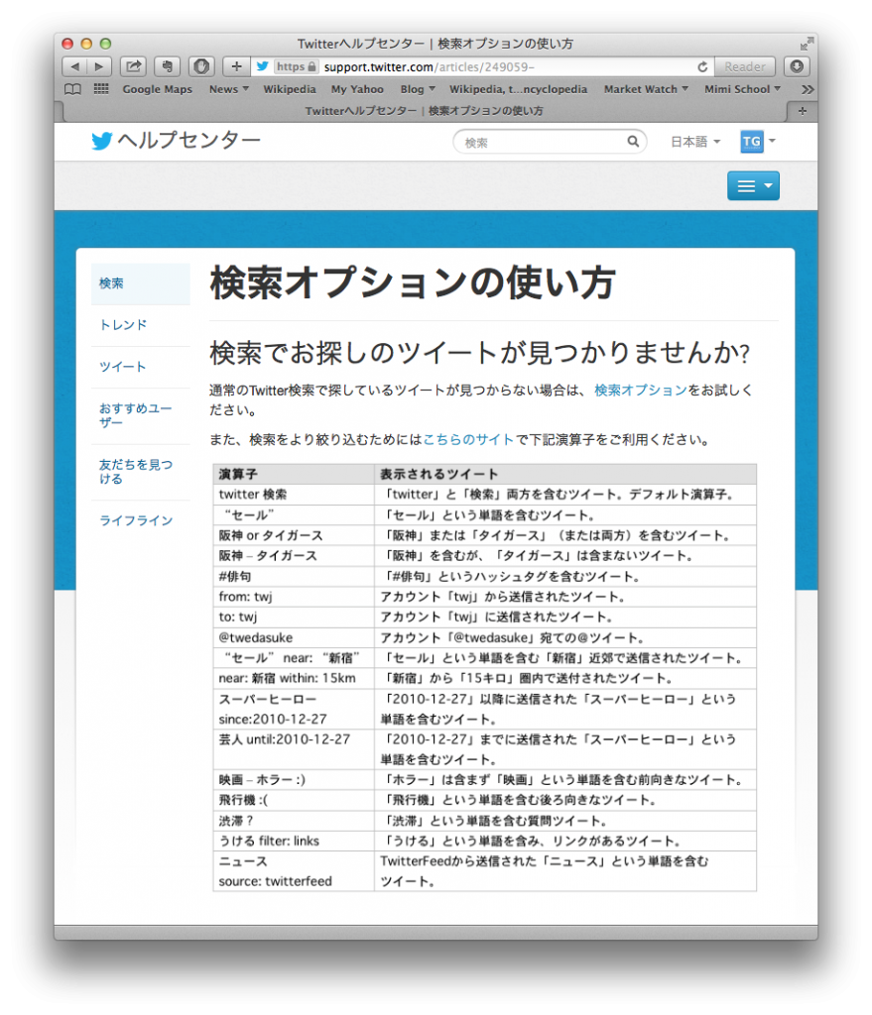Click the 演算子 column header
This screenshot has height=1015, width=872.
click(x=294, y=474)
